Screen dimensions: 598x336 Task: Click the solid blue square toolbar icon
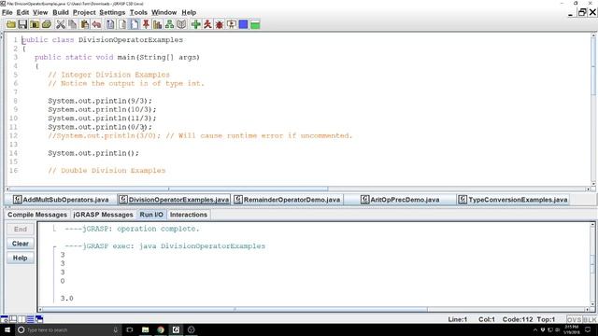pyautogui.click(x=243, y=25)
